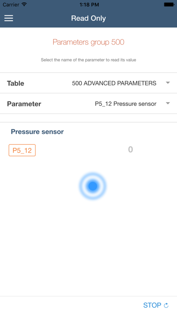Tap the Table row label
Image resolution: width=177 pixels, height=315 pixels.
click(x=16, y=83)
